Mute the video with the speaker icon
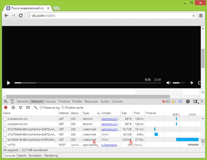 point(168,83)
